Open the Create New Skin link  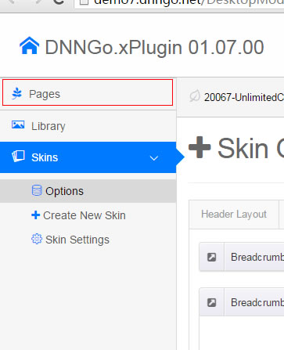tap(84, 215)
